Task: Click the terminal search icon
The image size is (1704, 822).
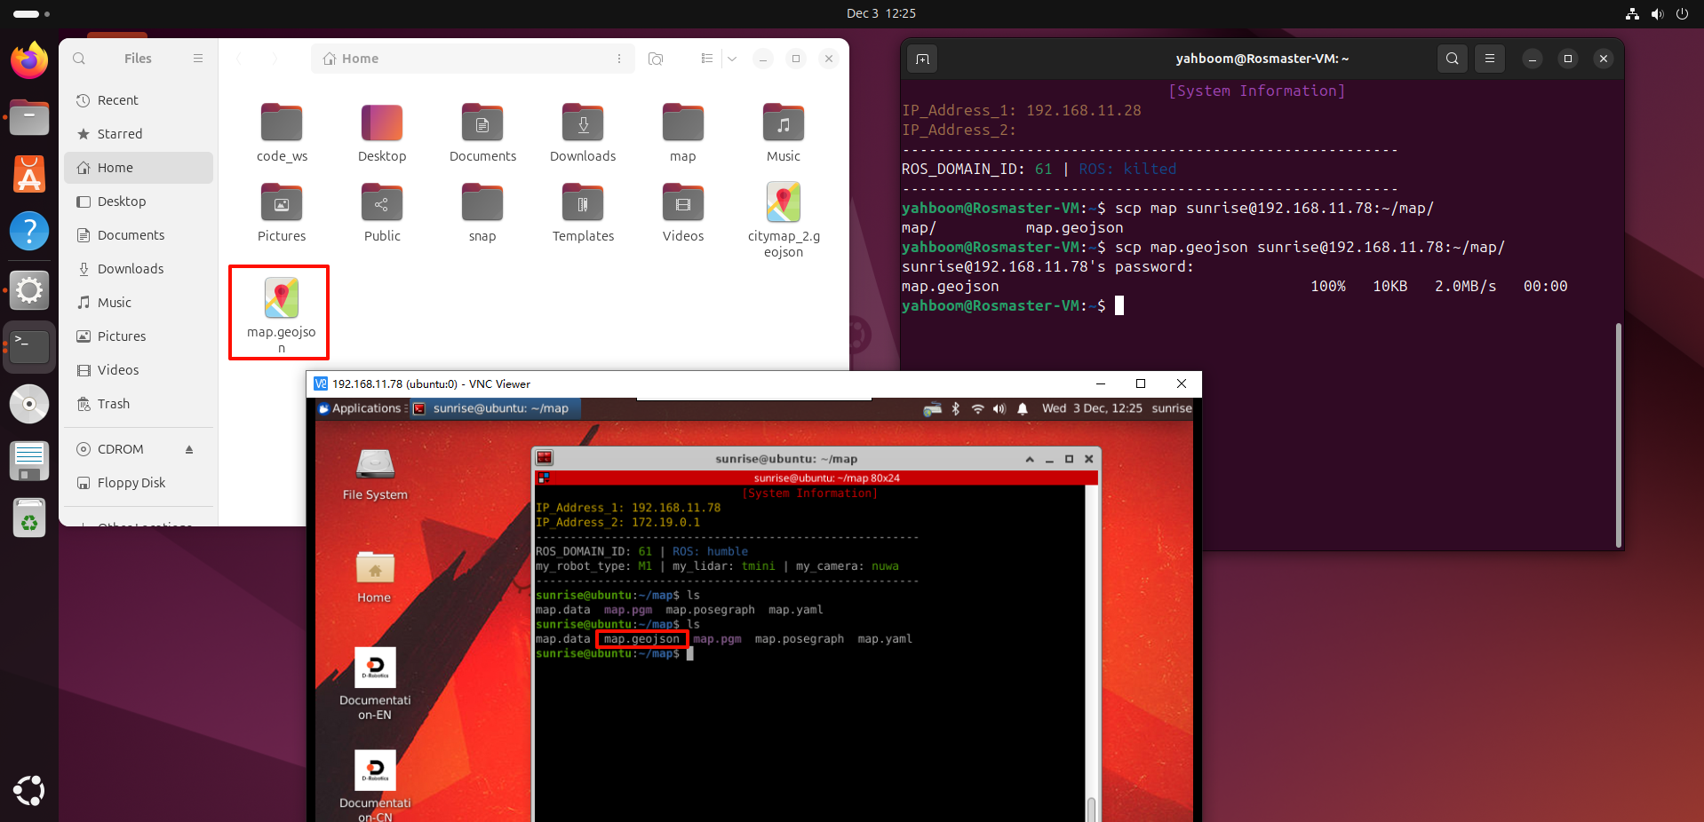Action: (x=1452, y=59)
